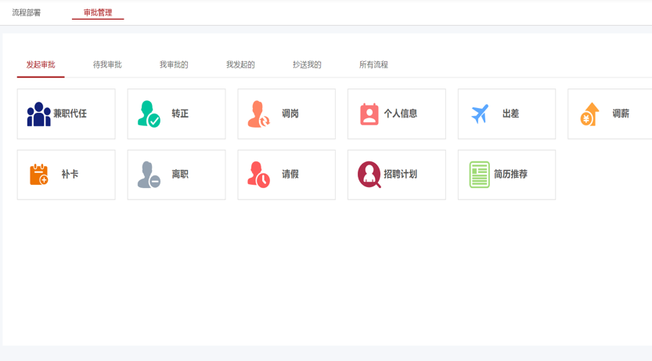Viewport: 652px width, 361px height.
Task: Go to the 我审批的 sub-tab
Action: point(174,64)
